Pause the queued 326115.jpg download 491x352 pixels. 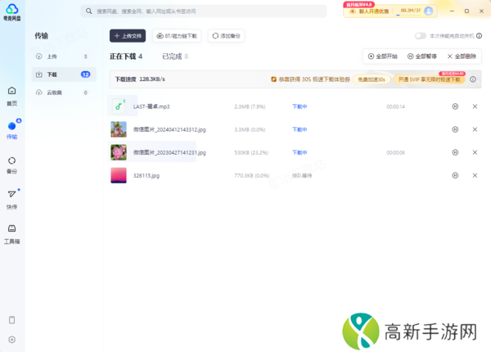click(455, 175)
